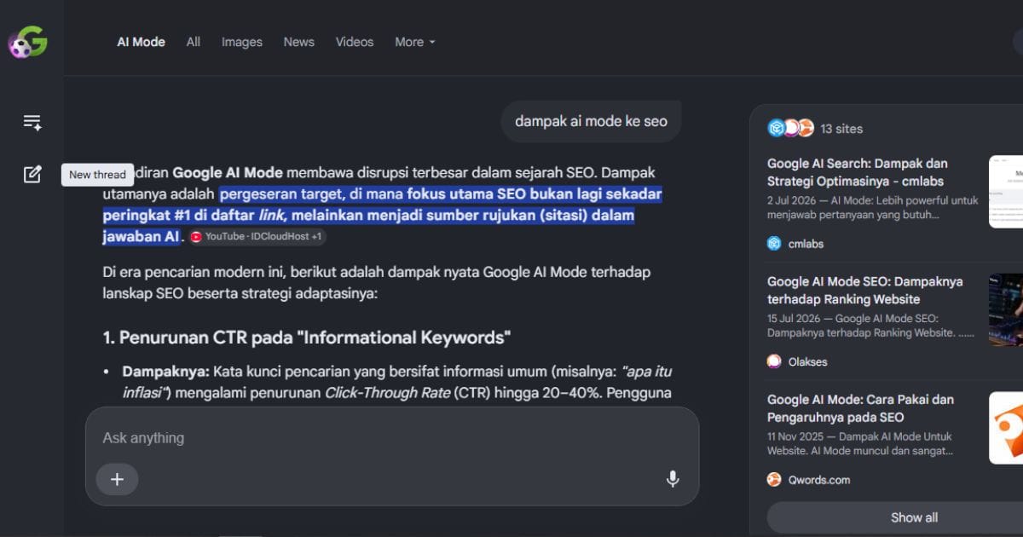Click paragraph starting 'Di era pencarian modern ini'
The height and width of the screenshot is (537, 1023).
point(377,283)
